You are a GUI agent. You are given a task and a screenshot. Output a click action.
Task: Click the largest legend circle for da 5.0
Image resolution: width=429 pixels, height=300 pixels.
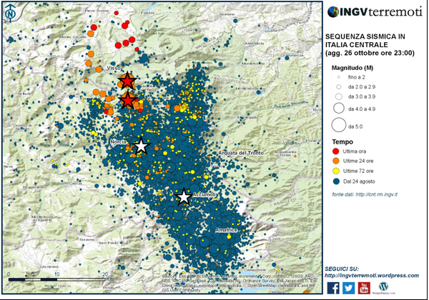337,126
